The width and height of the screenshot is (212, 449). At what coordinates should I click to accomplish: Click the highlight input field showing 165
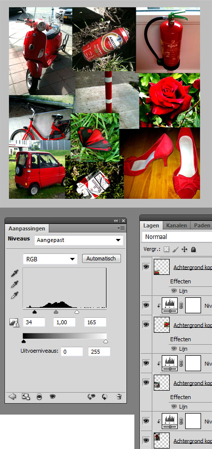pyautogui.click(x=95, y=322)
